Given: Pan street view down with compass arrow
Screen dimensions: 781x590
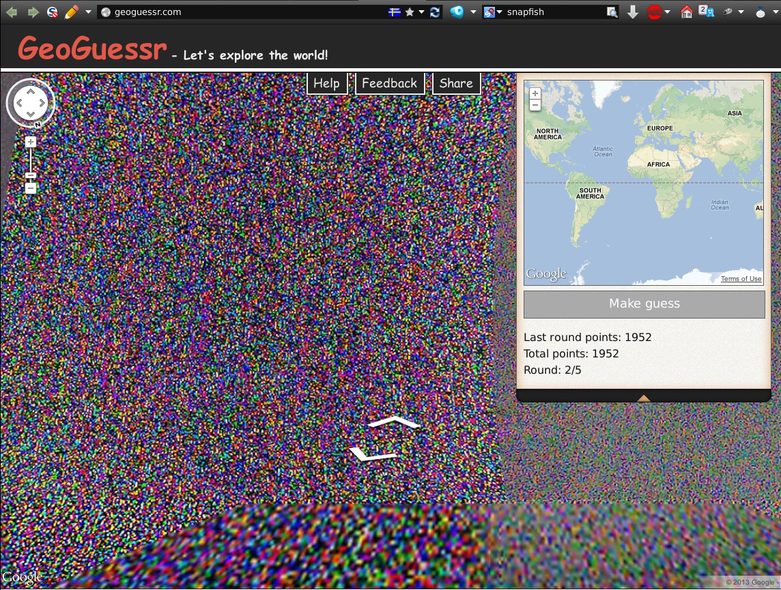Looking at the screenshot, I should pos(31,115).
